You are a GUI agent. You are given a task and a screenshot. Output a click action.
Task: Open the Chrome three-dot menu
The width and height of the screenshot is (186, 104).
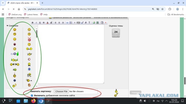183,9
